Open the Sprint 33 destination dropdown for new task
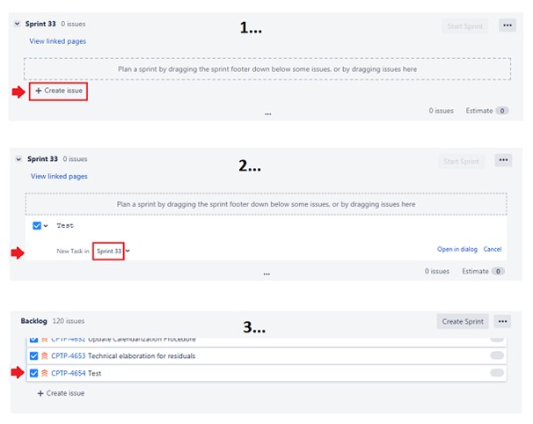The height and width of the screenshot is (424, 533). point(113,252)
